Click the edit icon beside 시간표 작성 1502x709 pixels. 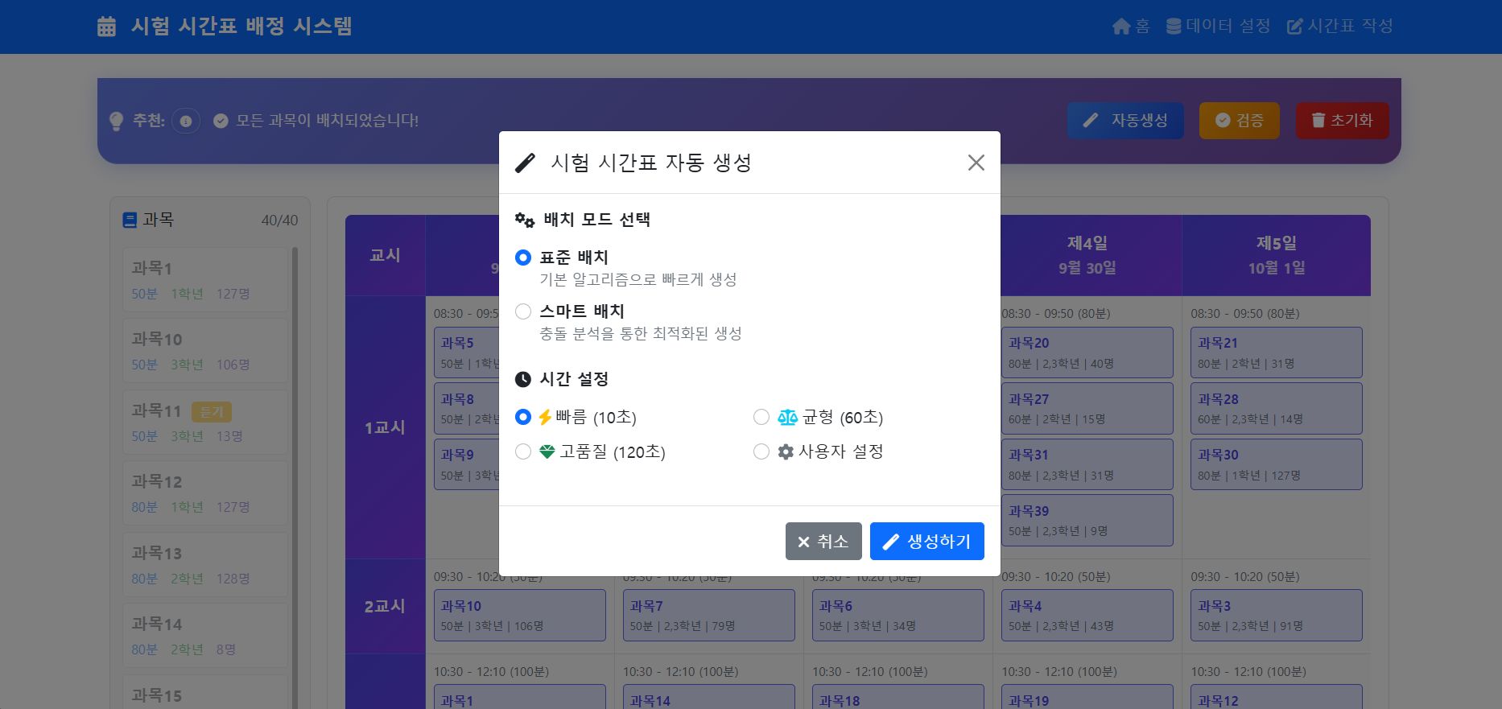tap(1294, 27)
